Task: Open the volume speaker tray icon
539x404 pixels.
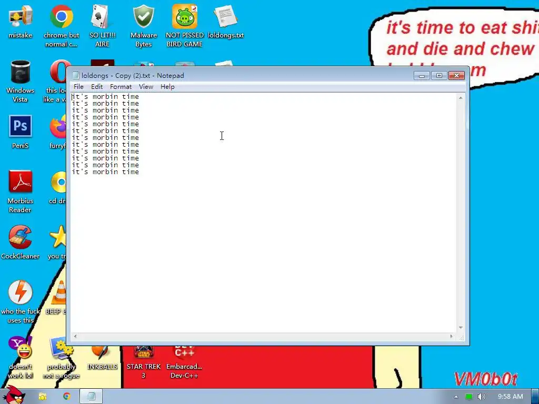Action: coord(481,397)
